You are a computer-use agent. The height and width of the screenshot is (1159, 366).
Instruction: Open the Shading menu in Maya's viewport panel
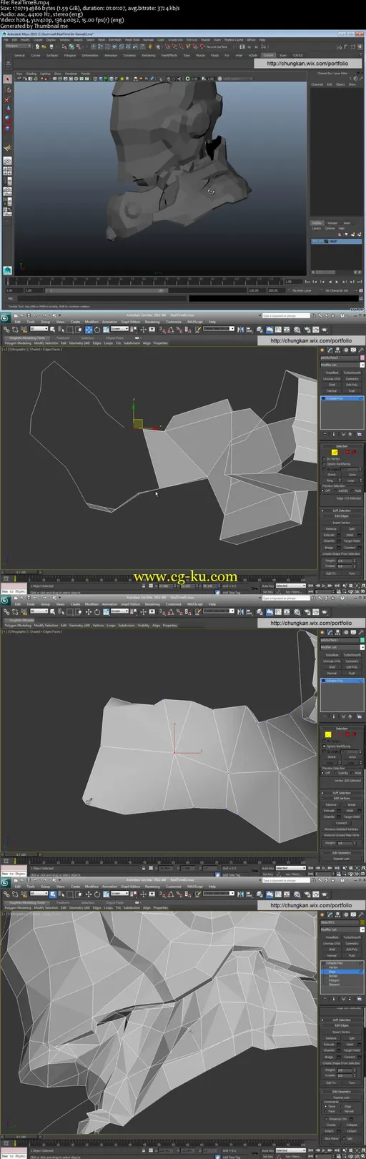click(x=31, y=74)
